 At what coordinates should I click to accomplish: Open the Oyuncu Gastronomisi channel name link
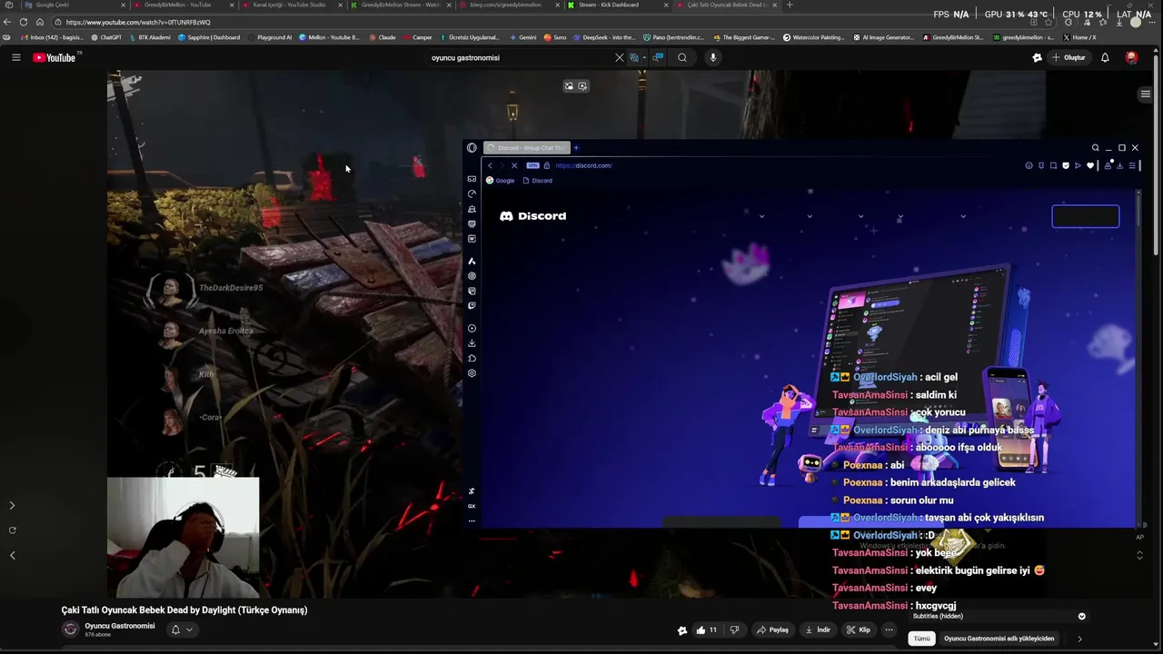pos(120,626)
